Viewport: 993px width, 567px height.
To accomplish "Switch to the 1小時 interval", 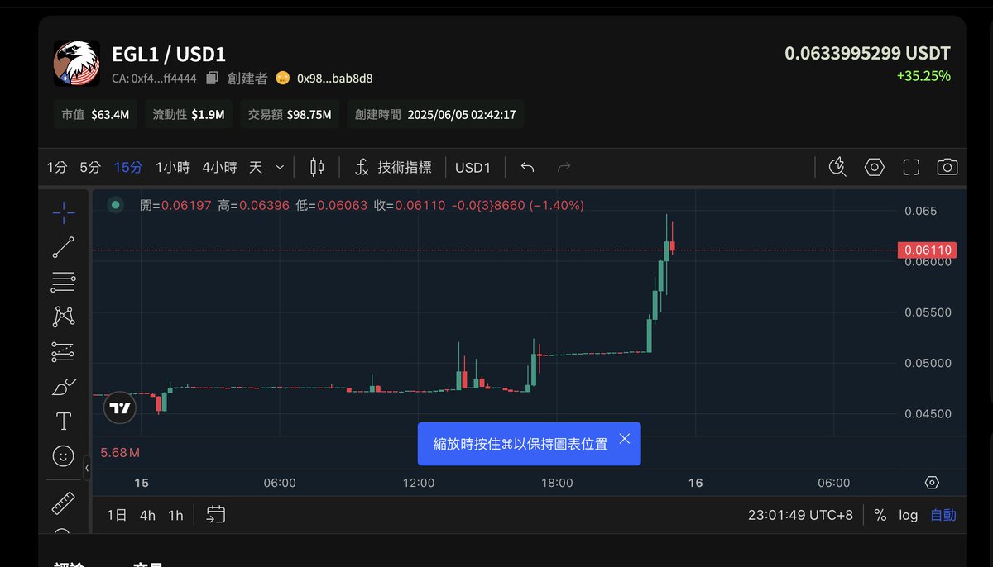I will [173, 167].
